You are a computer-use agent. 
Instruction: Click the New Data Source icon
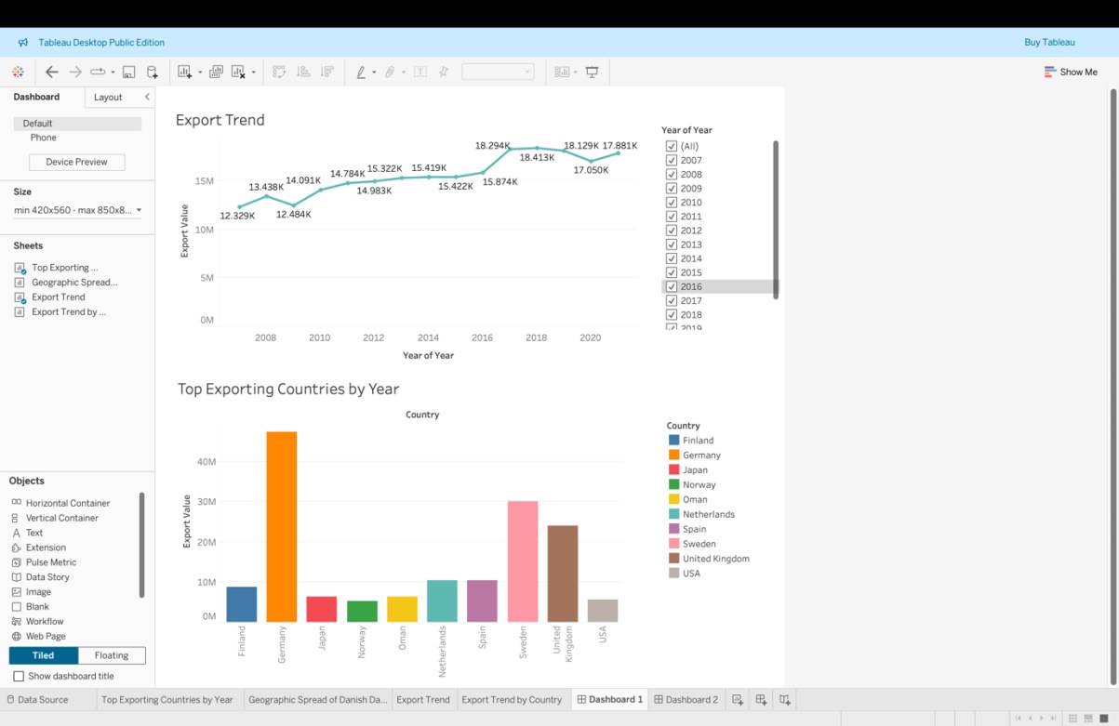[153, 72]
